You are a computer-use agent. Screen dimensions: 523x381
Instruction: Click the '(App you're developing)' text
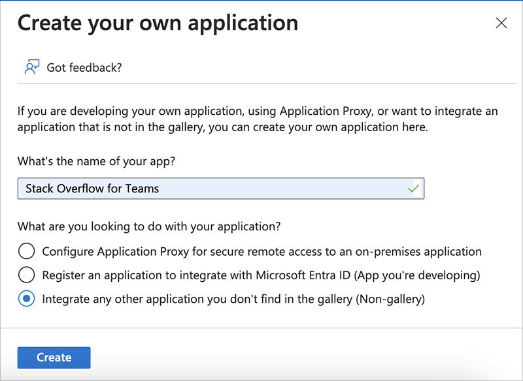click(417, 275)
